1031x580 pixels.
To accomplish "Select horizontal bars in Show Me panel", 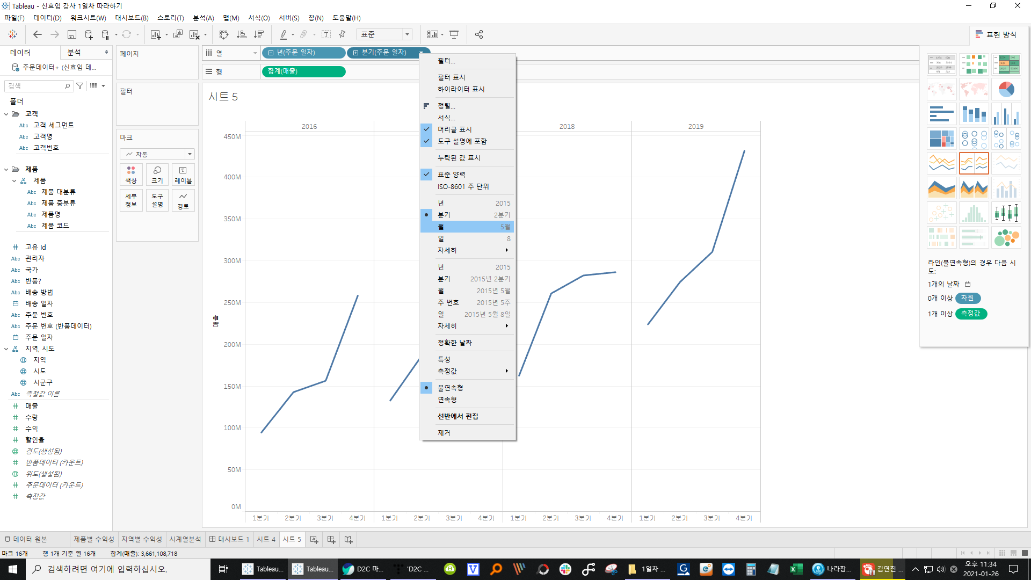I will click(941, 114).
